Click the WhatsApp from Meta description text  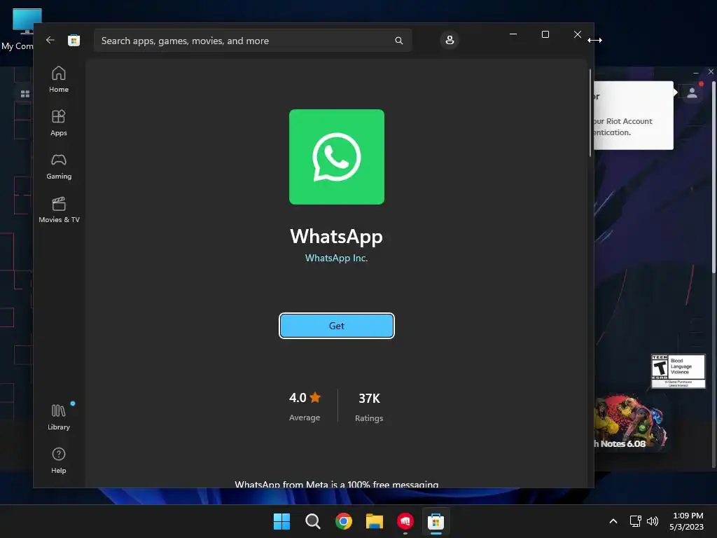(337, 484)
